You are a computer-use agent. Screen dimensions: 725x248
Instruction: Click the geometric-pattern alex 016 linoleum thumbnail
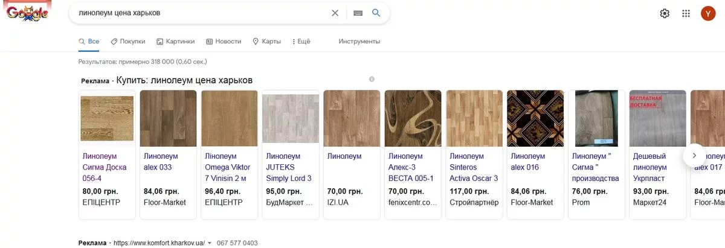[x=535, y=118]
